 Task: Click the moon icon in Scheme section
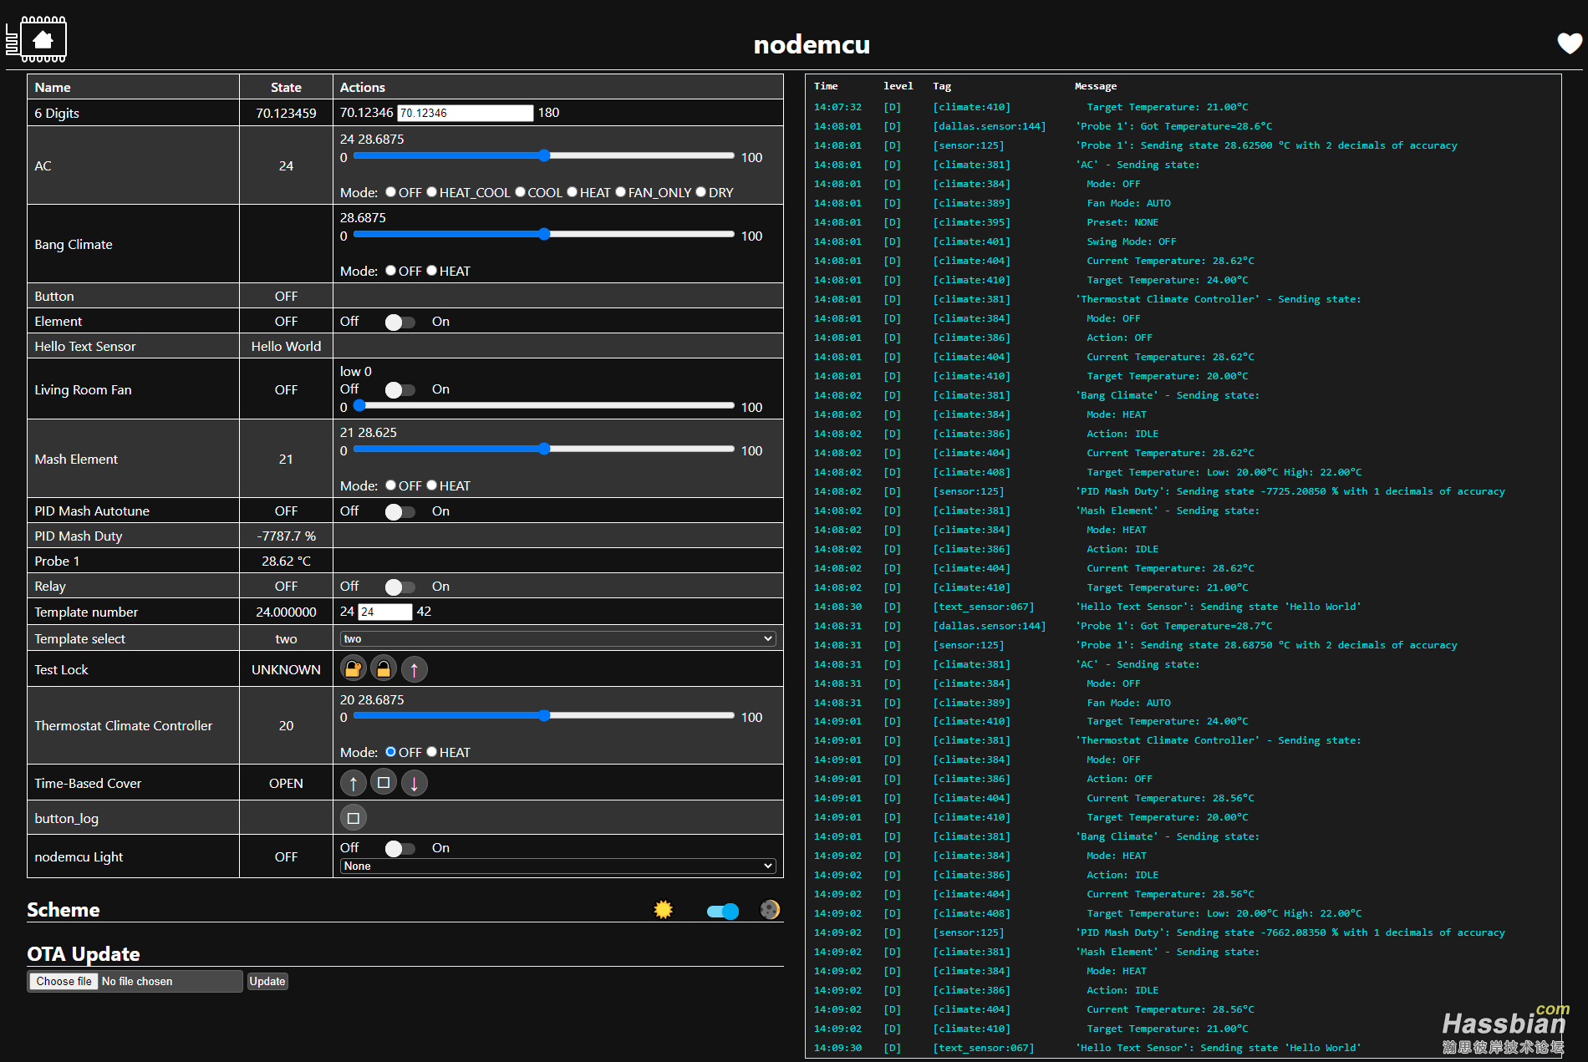click(x=770, y=910)
